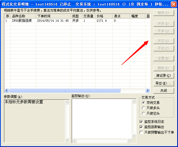Click the 全撤(N) button
Screen dimensions: 178x147
(164, 58)
